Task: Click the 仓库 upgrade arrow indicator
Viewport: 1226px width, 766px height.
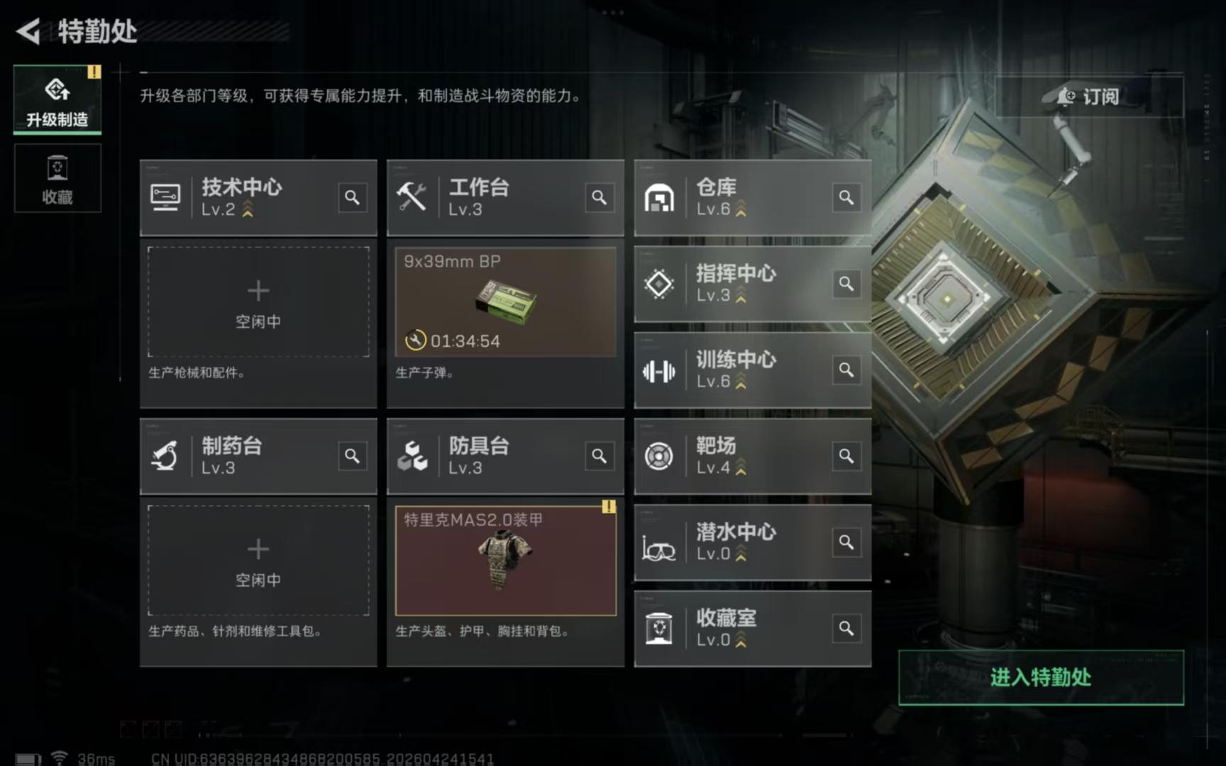Action: tap(741, 209)
